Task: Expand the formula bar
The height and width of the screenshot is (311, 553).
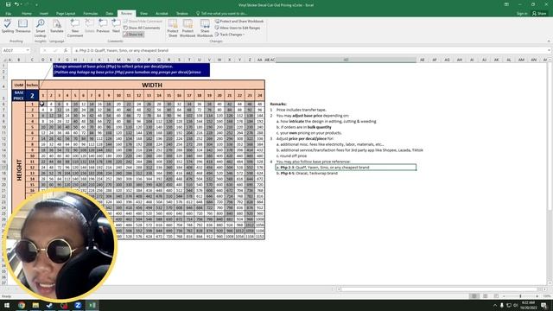Action: point(550,50)
